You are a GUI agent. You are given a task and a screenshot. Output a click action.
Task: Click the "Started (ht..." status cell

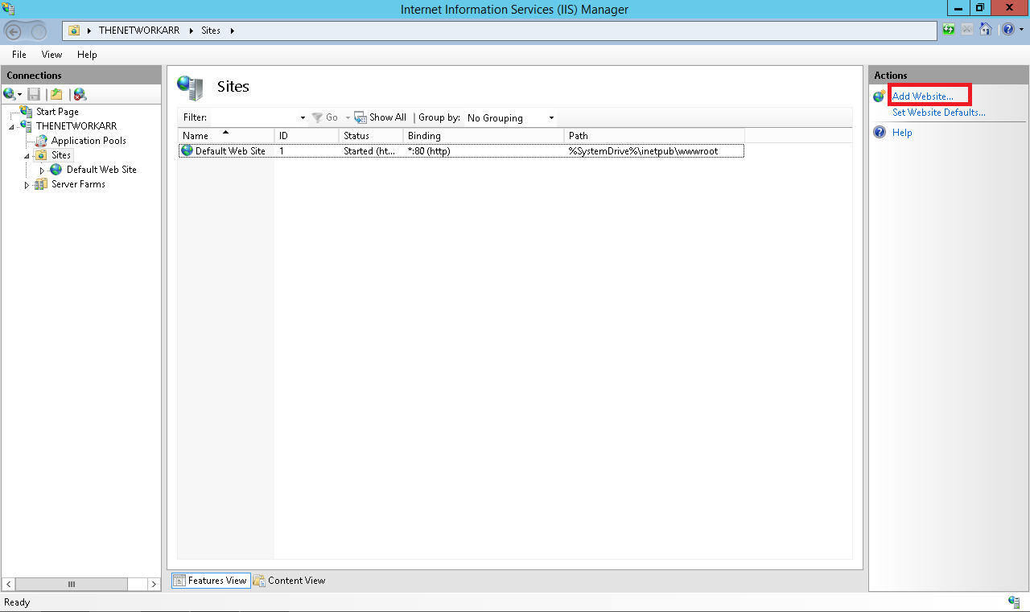click(369, 151)
